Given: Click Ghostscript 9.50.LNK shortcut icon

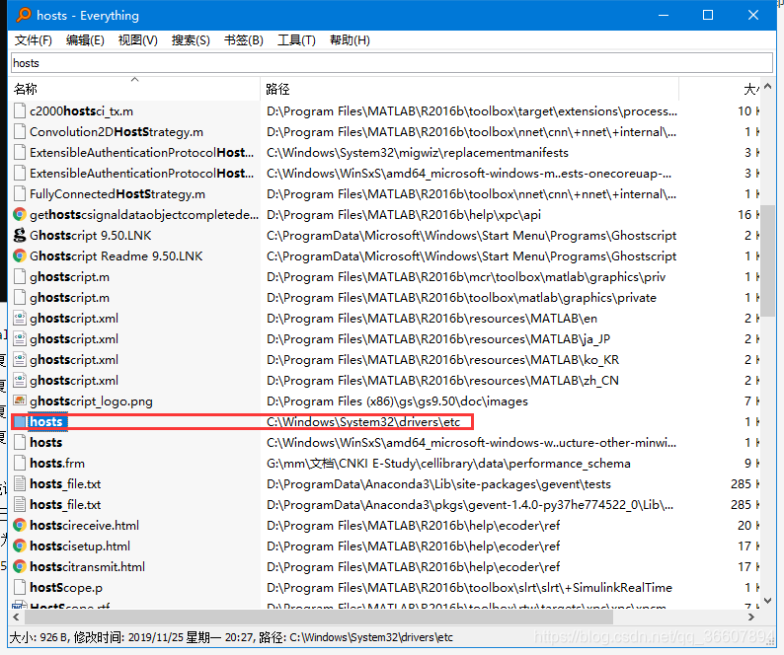Looking at the screenshot, I should [20, 236].
